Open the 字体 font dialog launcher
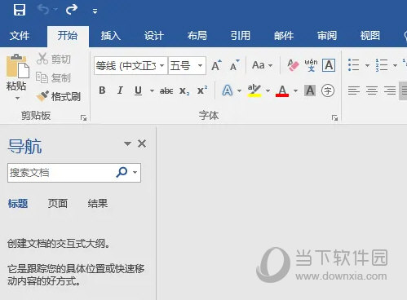The height and width of the screenshot is (300, 407). pos(334,118)
